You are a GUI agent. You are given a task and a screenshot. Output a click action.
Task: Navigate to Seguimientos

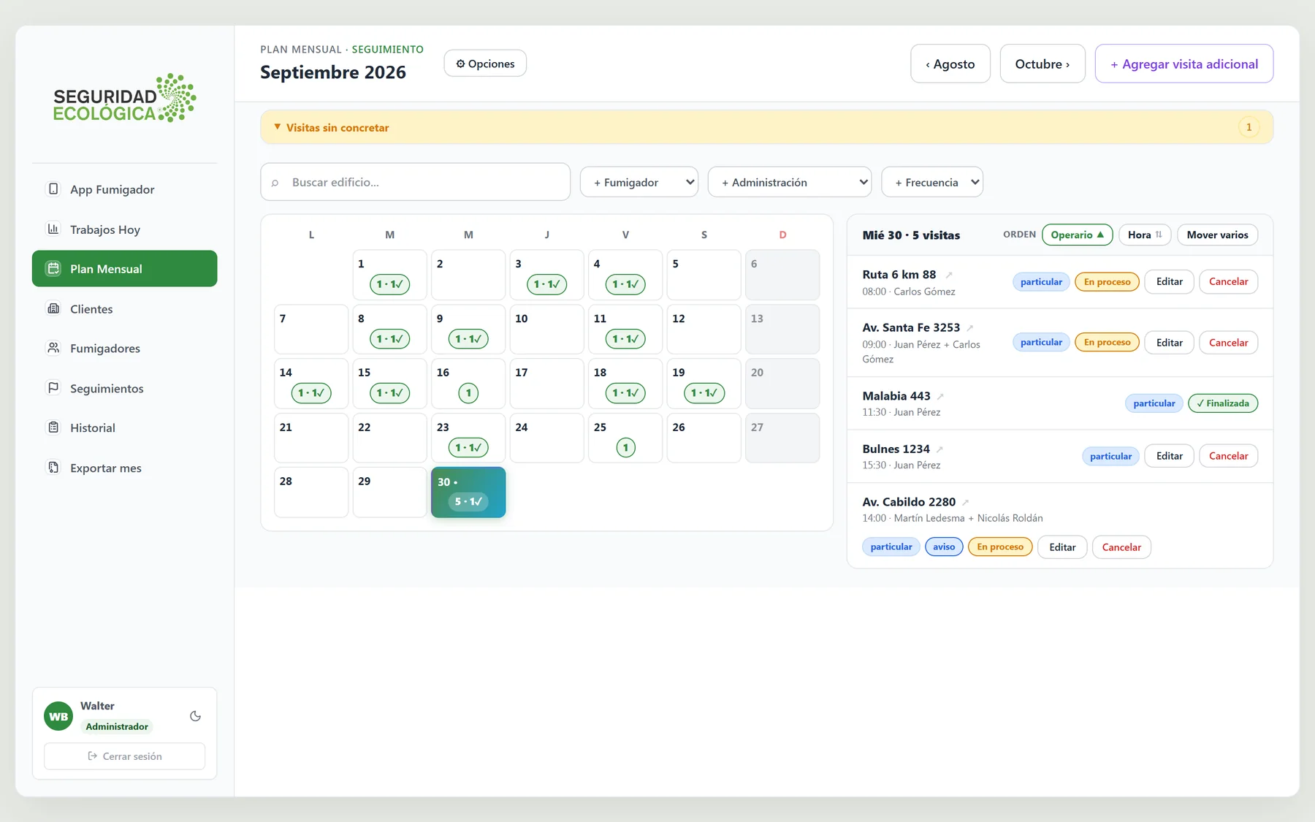point(125,388)
